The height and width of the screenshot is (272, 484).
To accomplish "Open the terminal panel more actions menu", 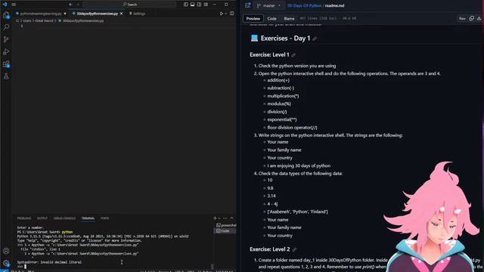I will click(225, 218).
